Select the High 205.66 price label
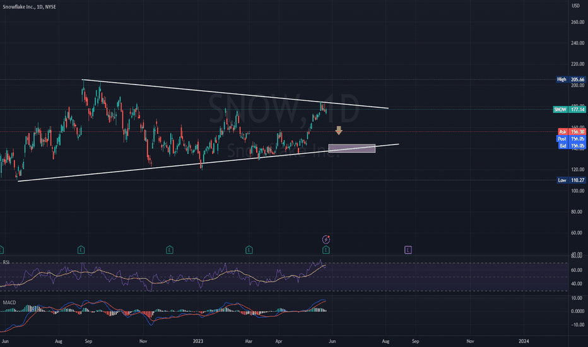Viewport: 588px width, 347px height. 571,79
